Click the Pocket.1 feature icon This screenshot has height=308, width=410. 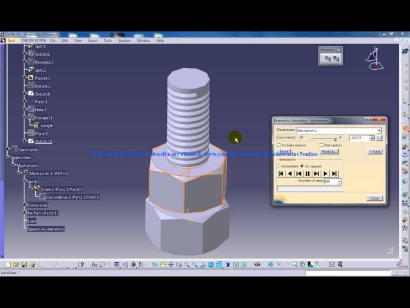coord(31,78)
